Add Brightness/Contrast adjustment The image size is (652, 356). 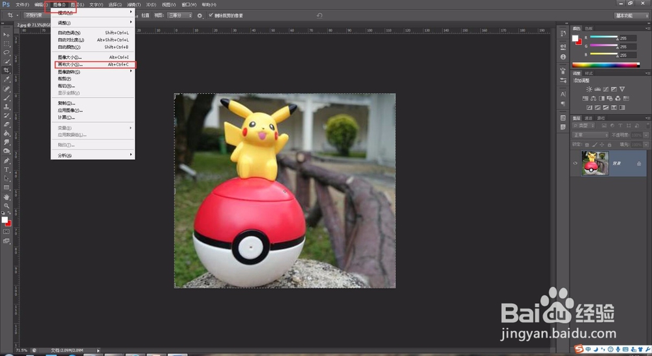point(589,89)
